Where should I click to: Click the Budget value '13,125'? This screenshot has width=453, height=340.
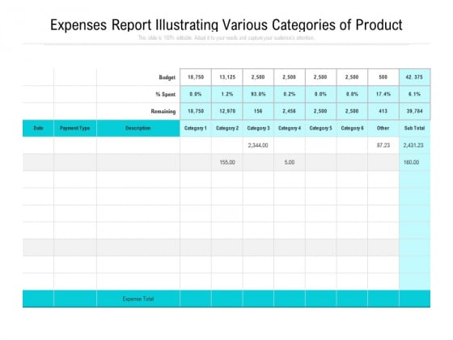[227, 77]
